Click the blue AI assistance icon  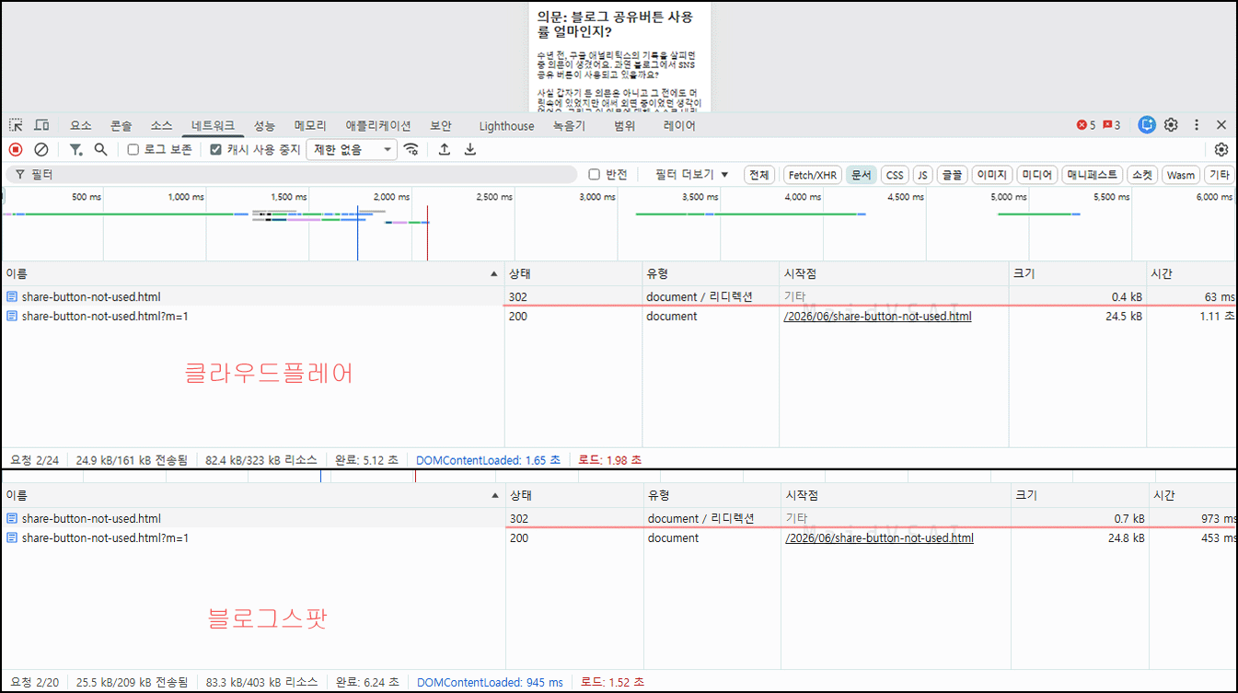tap(1147, 125)
